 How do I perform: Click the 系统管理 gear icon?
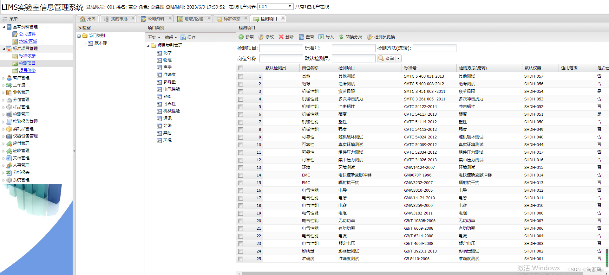coord(9,180)
